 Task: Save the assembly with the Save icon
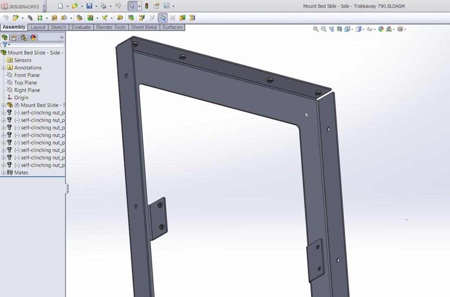click(x=89, y=6)
